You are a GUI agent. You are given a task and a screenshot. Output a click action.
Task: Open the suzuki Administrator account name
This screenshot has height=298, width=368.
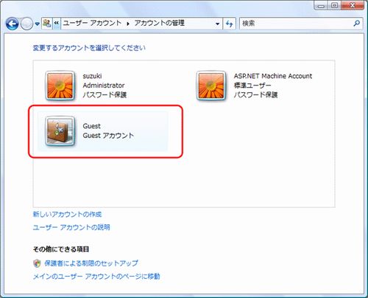coord(92,76)
